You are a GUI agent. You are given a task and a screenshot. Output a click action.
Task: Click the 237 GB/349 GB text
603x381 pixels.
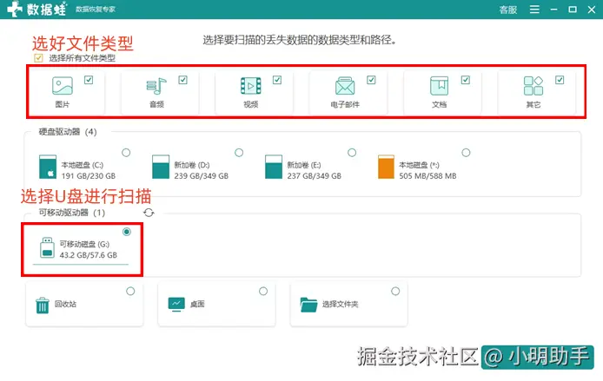pos(315,176)
